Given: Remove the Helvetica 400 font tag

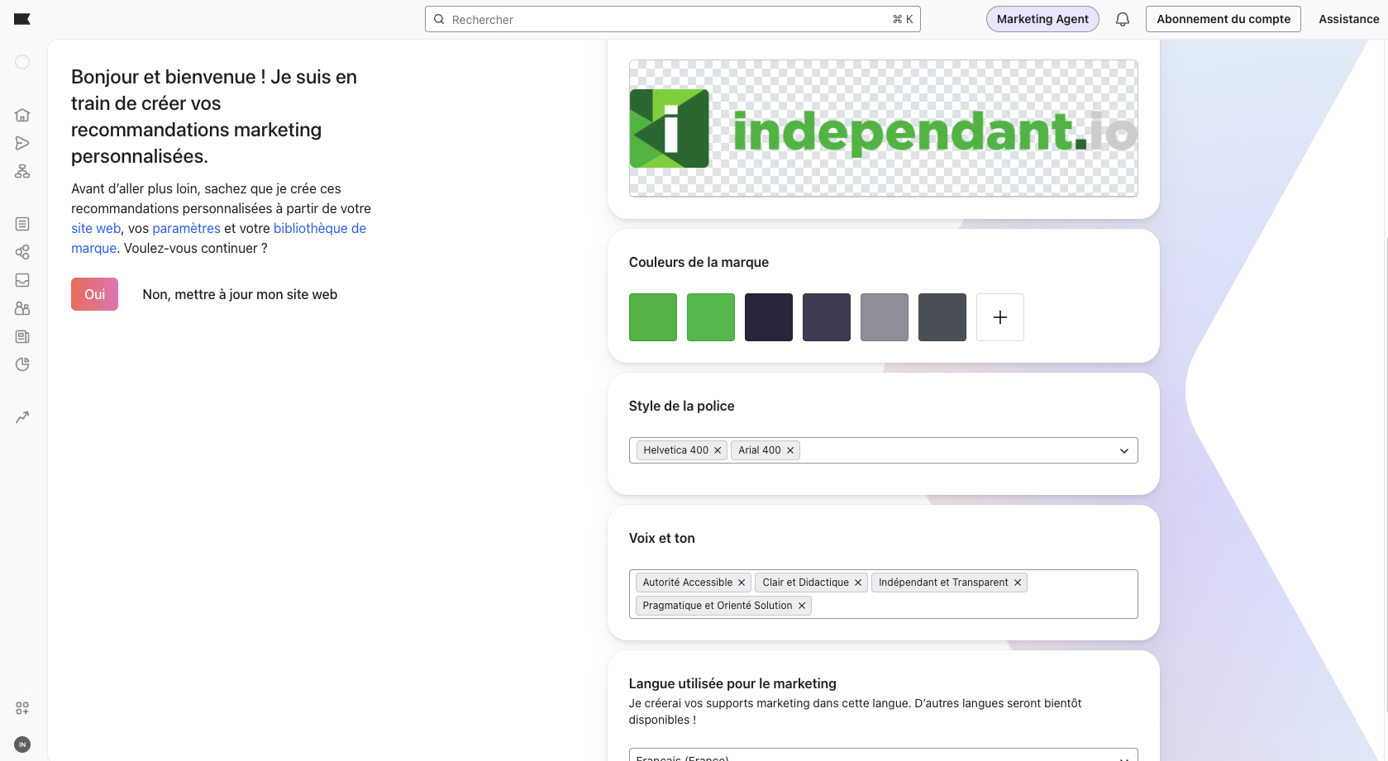Looking at the screenshot, I should tap(718, 450).
